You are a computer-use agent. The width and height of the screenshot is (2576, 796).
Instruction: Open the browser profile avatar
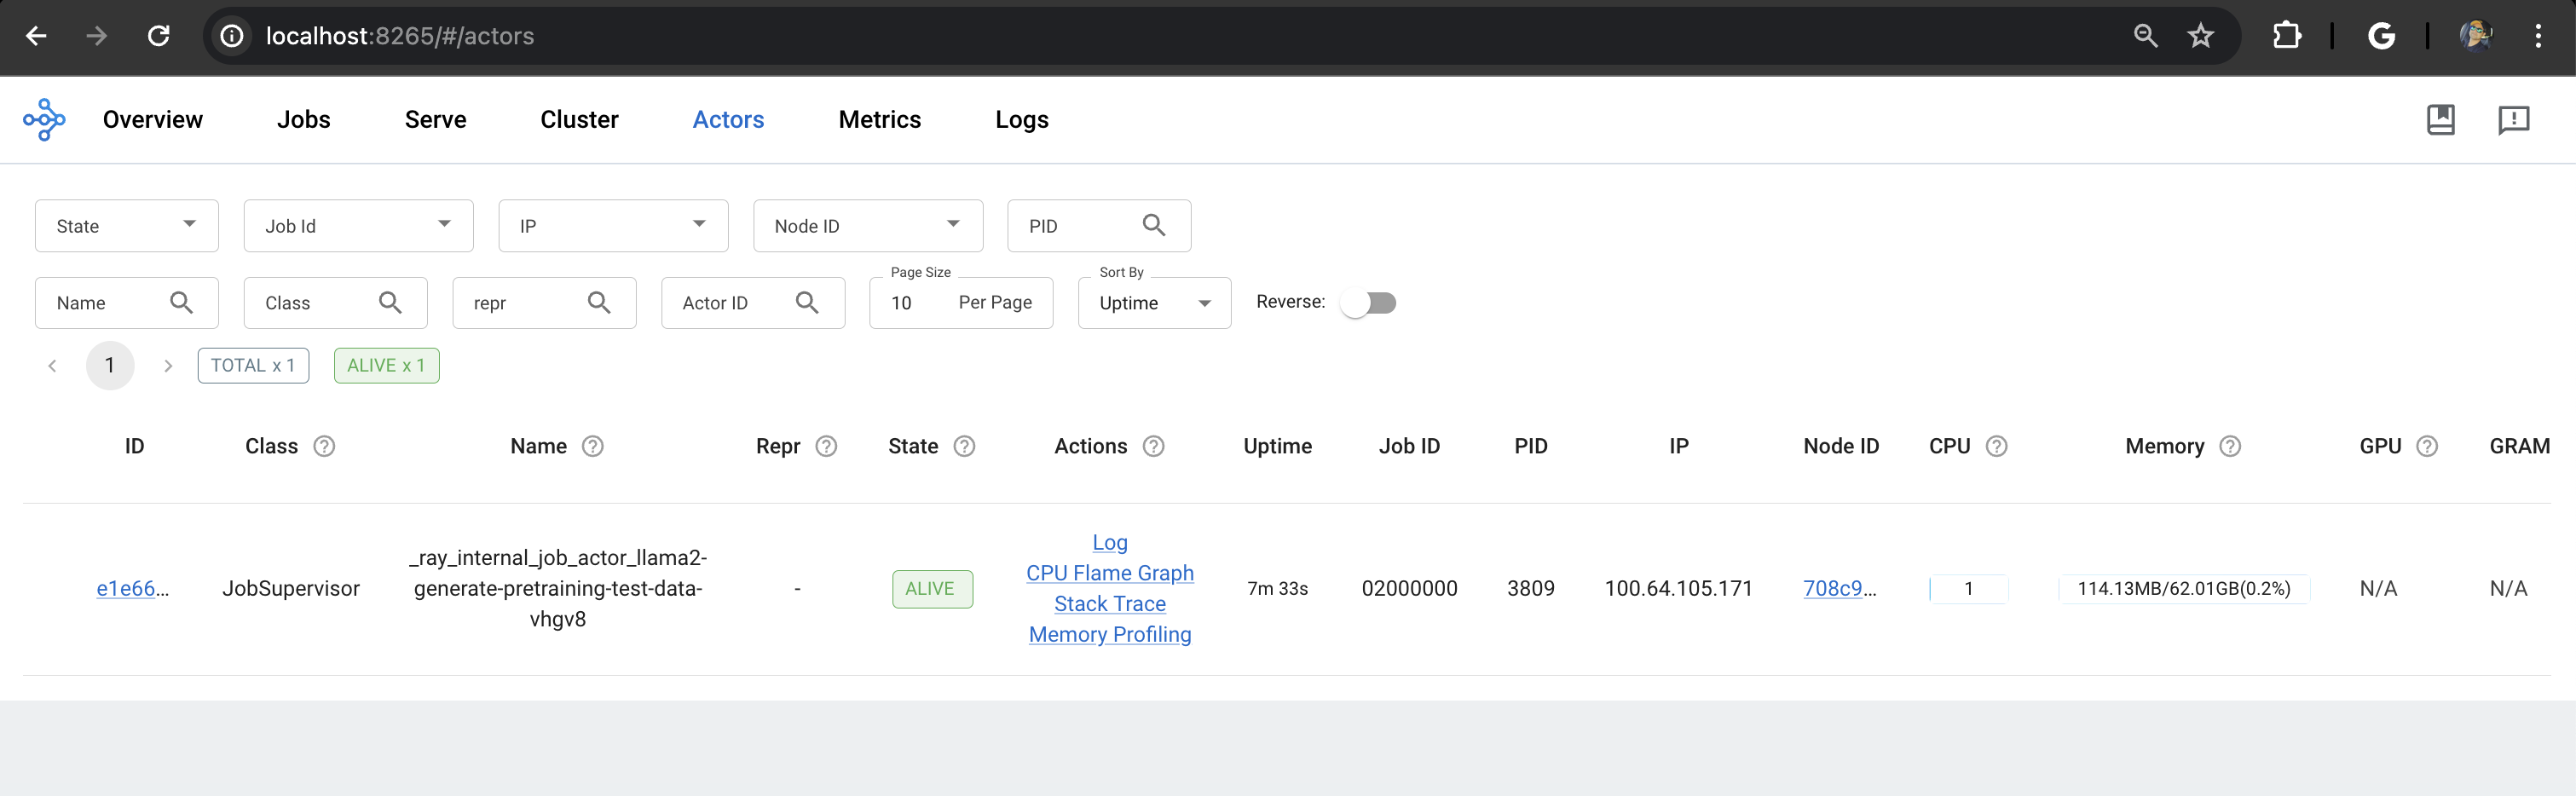tap(2476, 36)
